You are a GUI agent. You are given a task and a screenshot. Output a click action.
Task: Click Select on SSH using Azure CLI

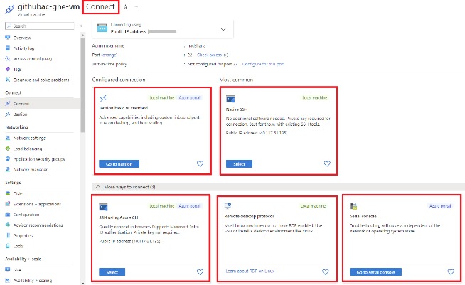(x=112, y=272)
